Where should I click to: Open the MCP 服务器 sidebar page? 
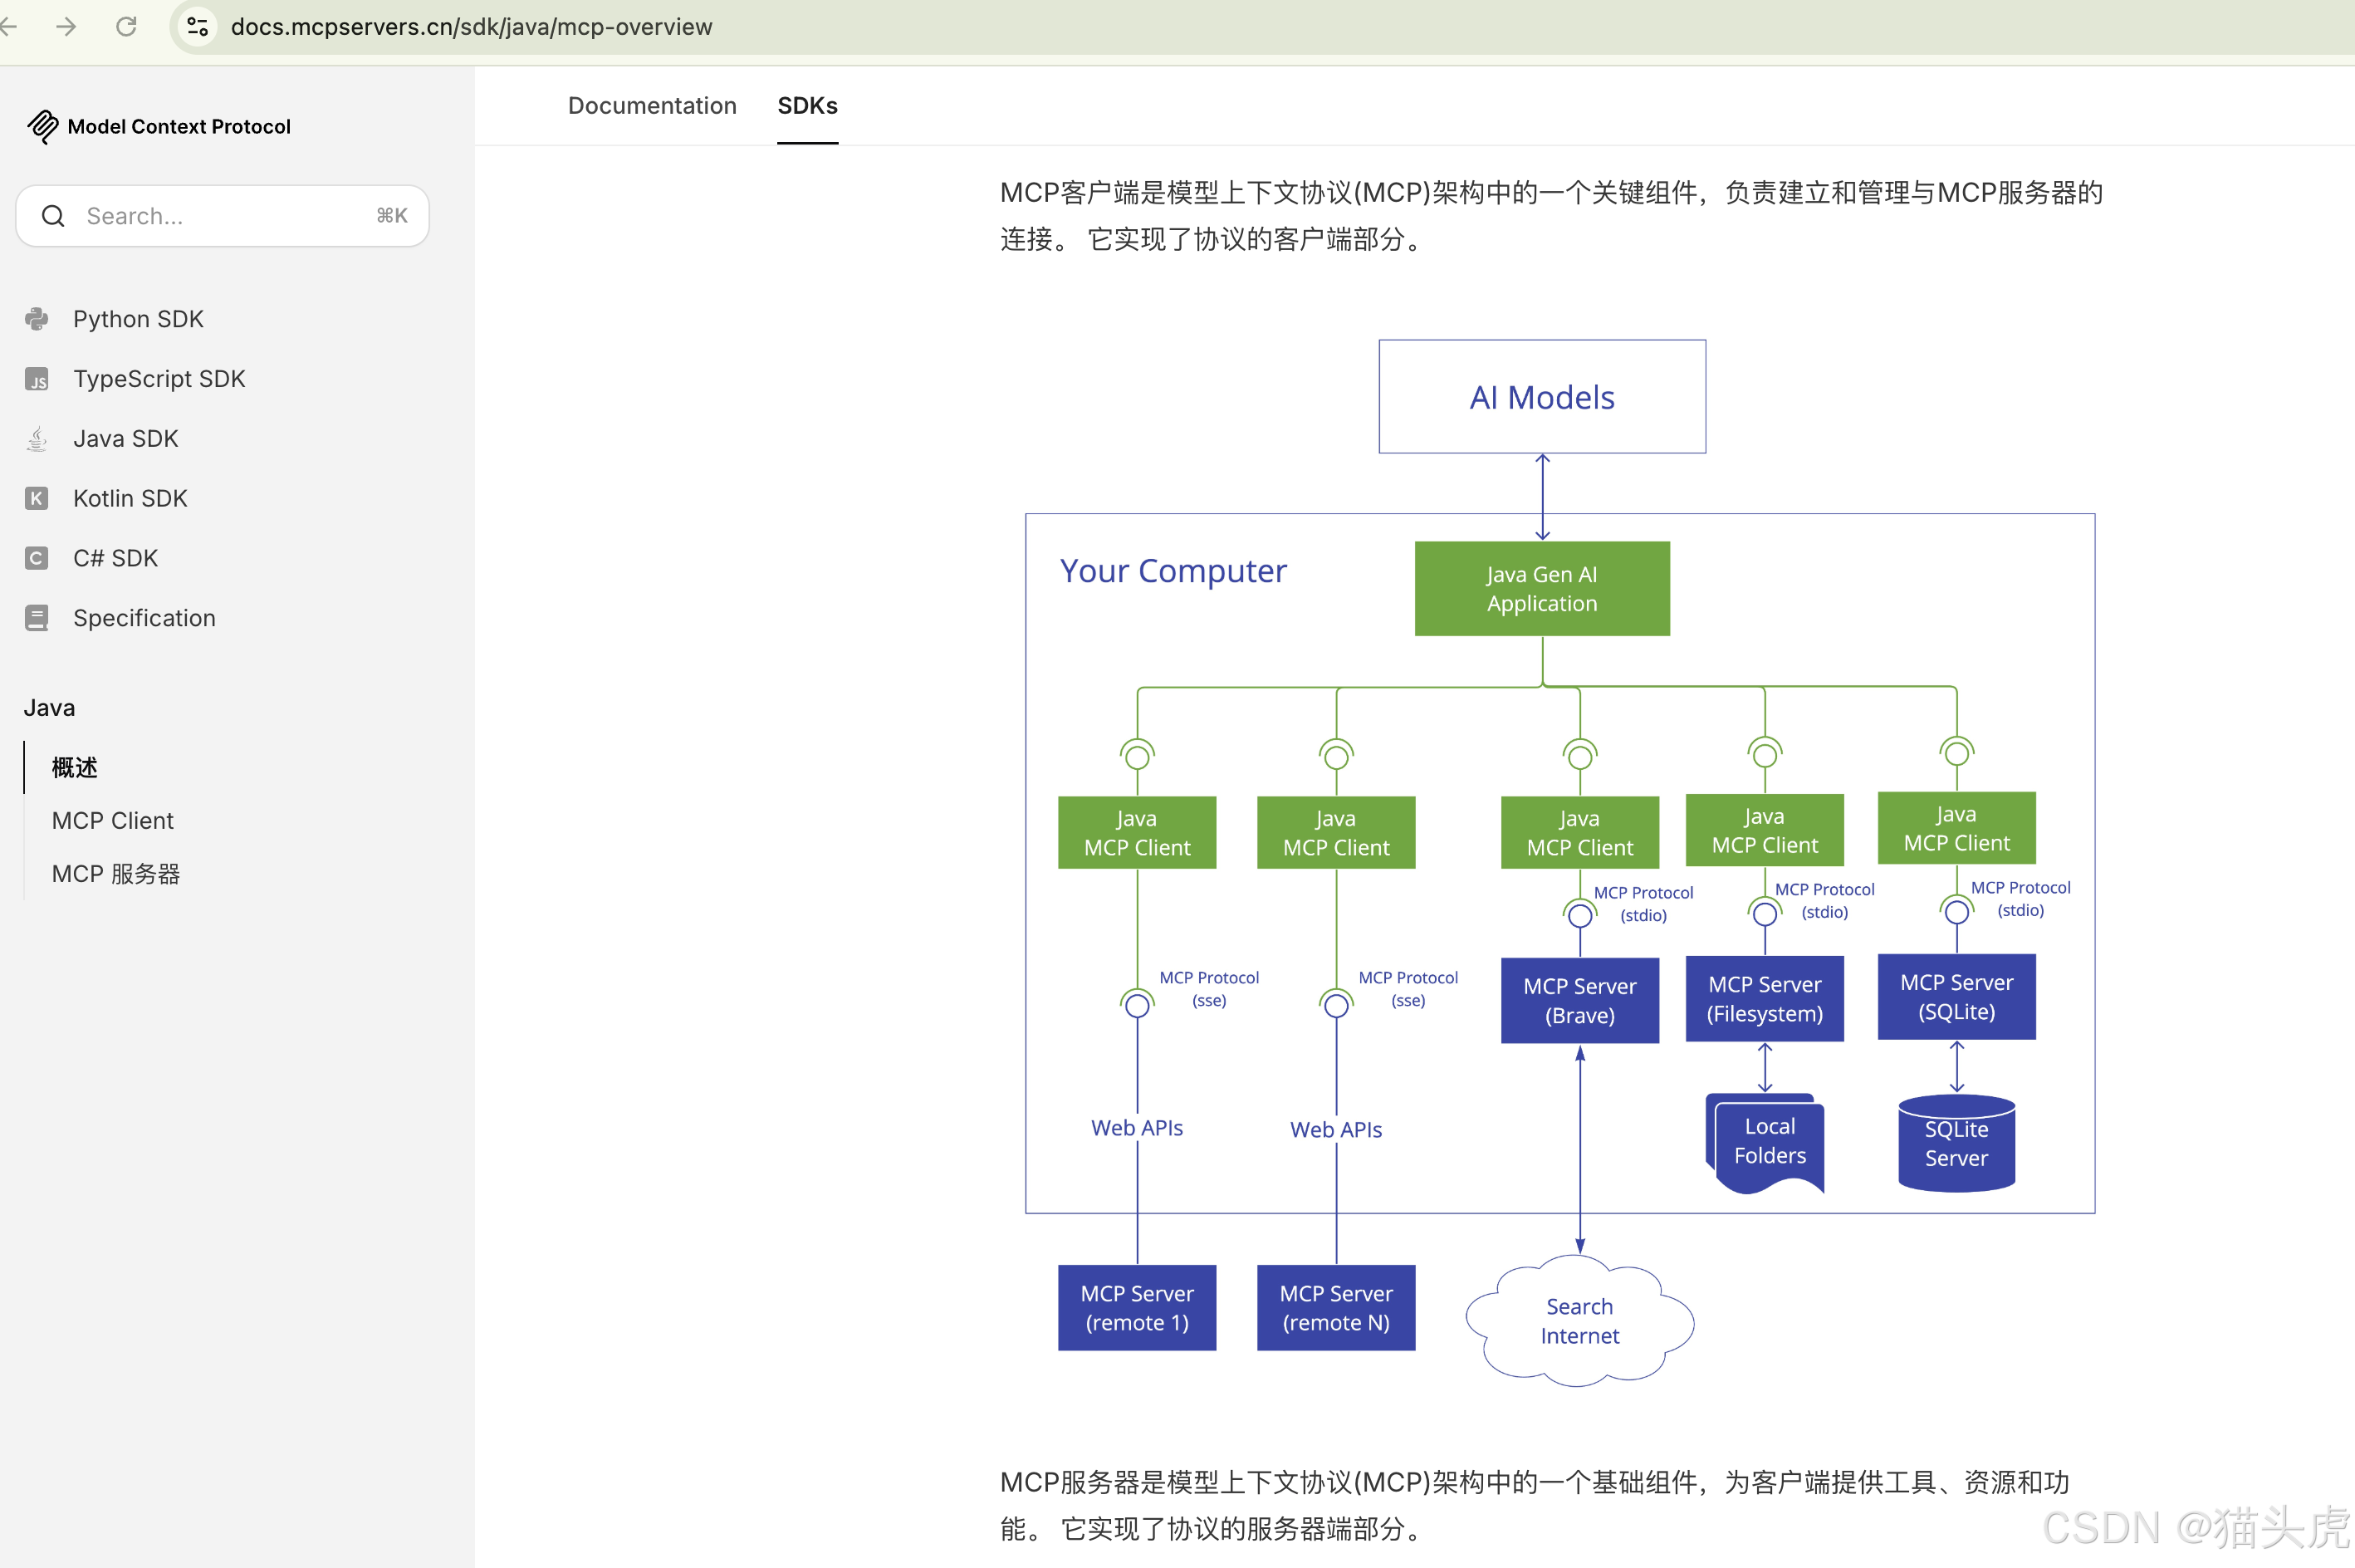coord(116,874)
